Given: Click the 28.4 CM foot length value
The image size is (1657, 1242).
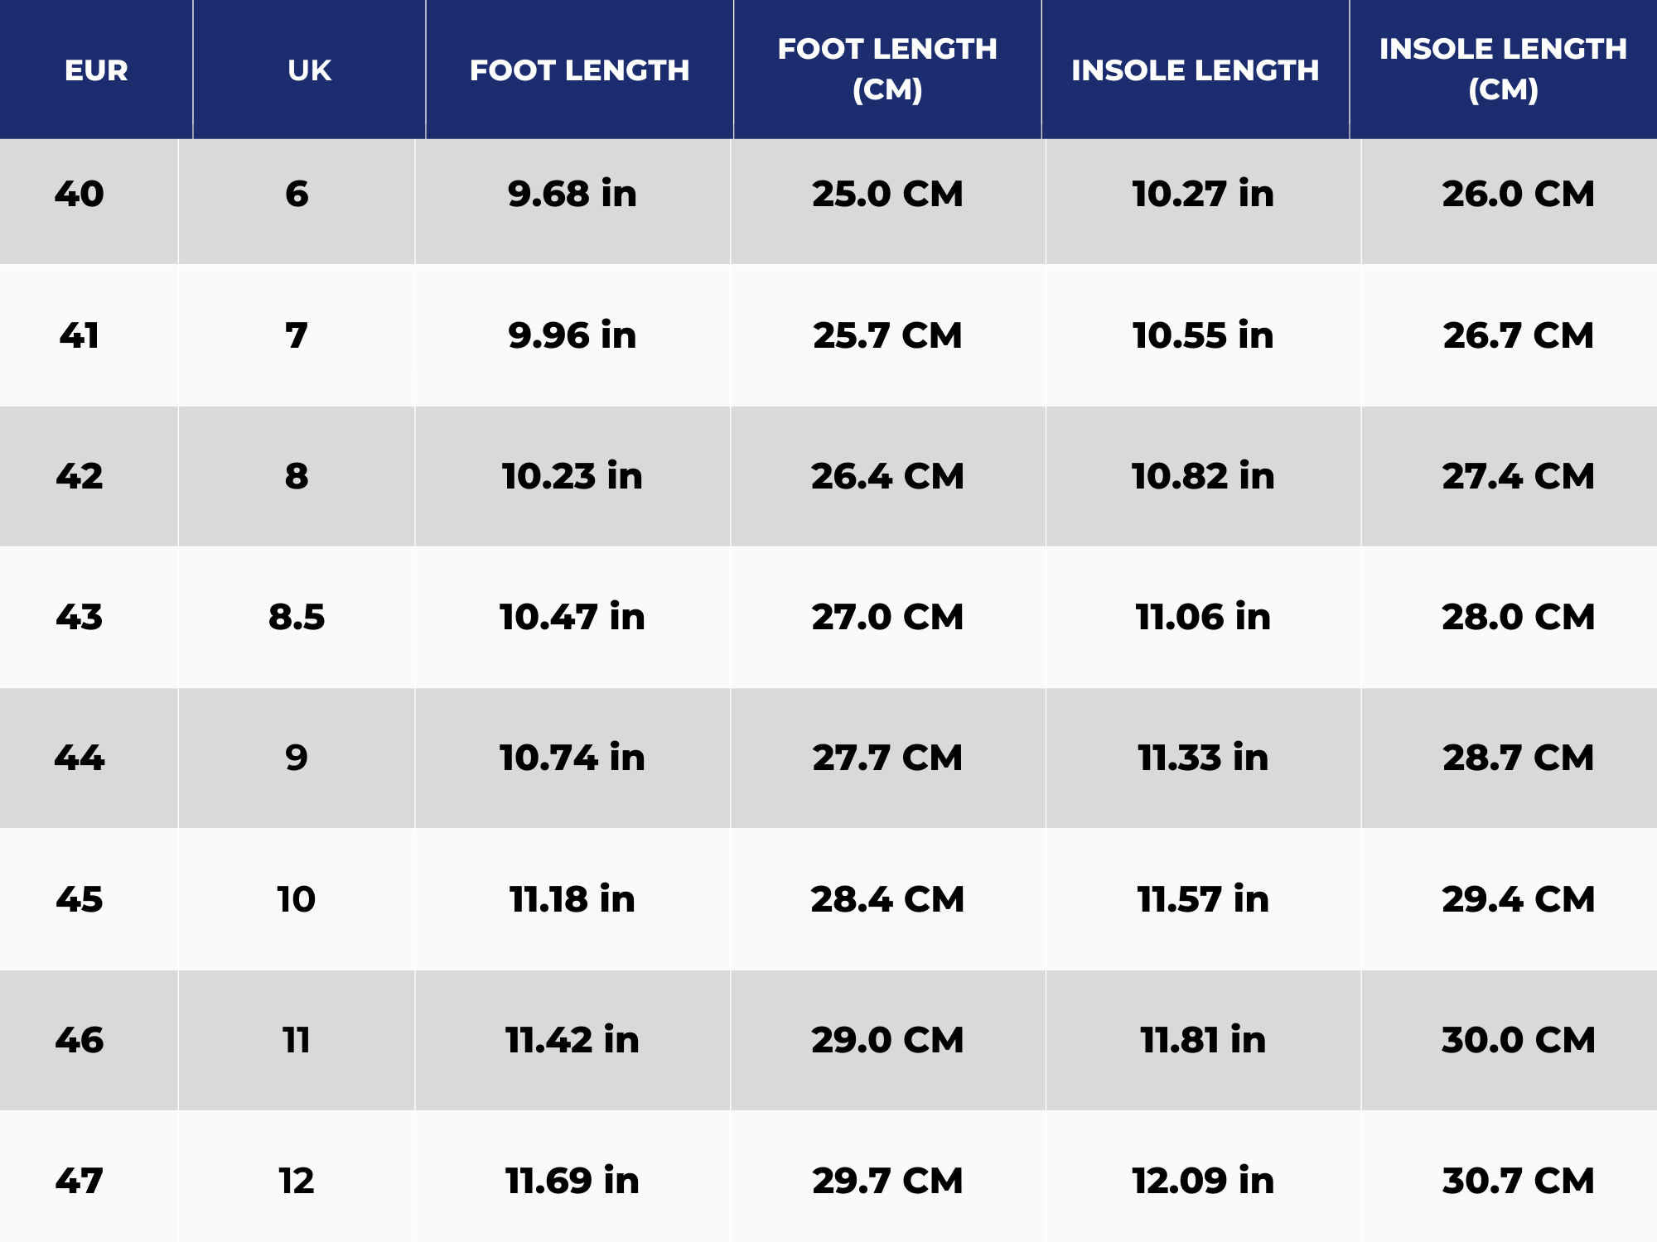Looking at the screenshot, I should [x=887, y=900].
